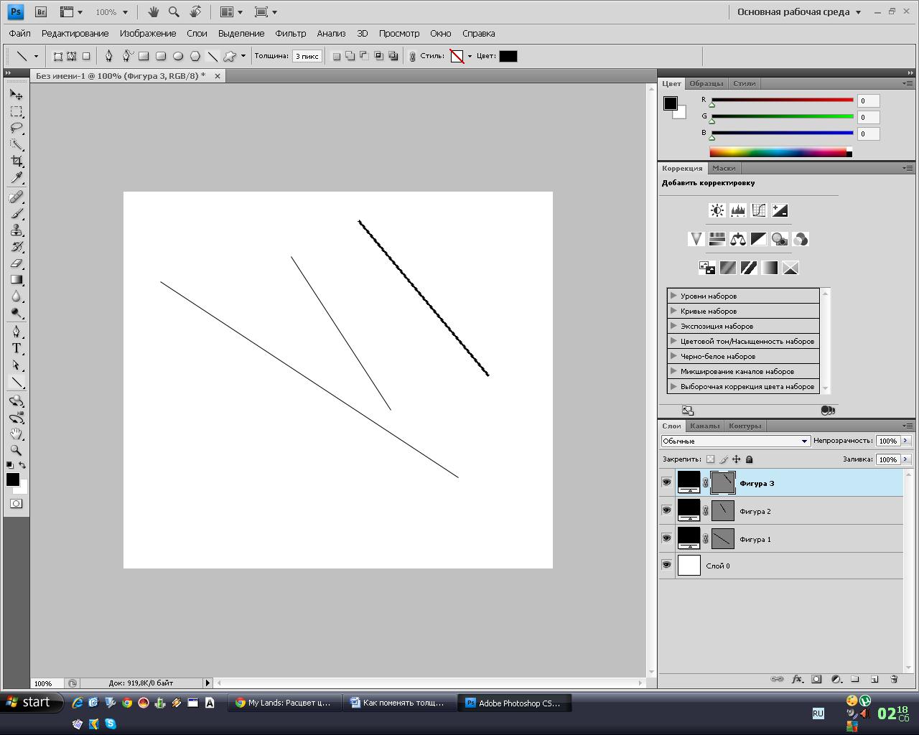
Task: Delete layer using trash icon
Action: 894,679
